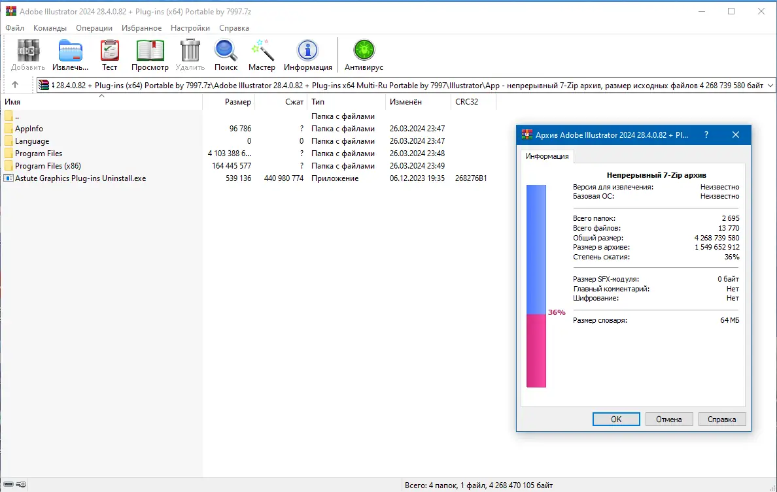Screen dimensions: 777x492
Task: Select the Program Files (x86) folder icon
Action: pos(9,166)
